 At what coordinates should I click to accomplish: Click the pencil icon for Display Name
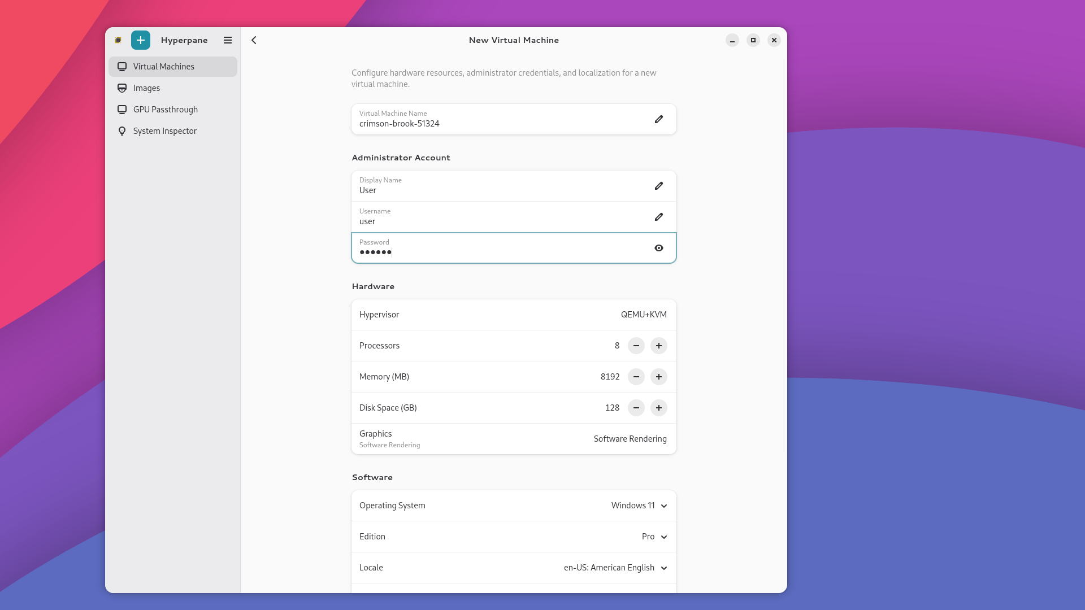[x=659, y=186]
